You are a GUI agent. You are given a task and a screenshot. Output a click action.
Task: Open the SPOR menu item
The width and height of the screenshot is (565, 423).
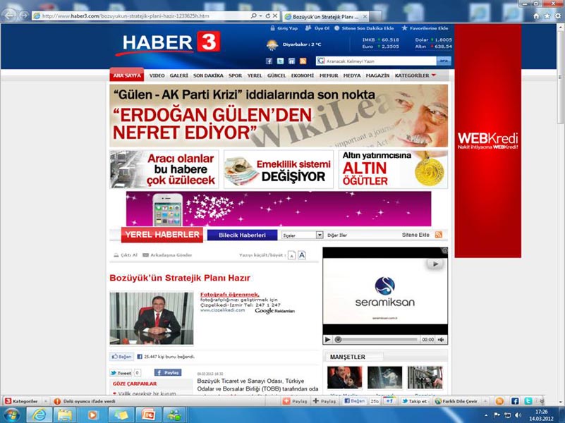[235, 75]
